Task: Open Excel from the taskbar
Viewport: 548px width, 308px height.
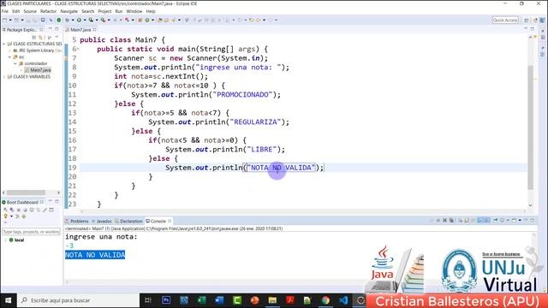Action: [x=202, y=300]
